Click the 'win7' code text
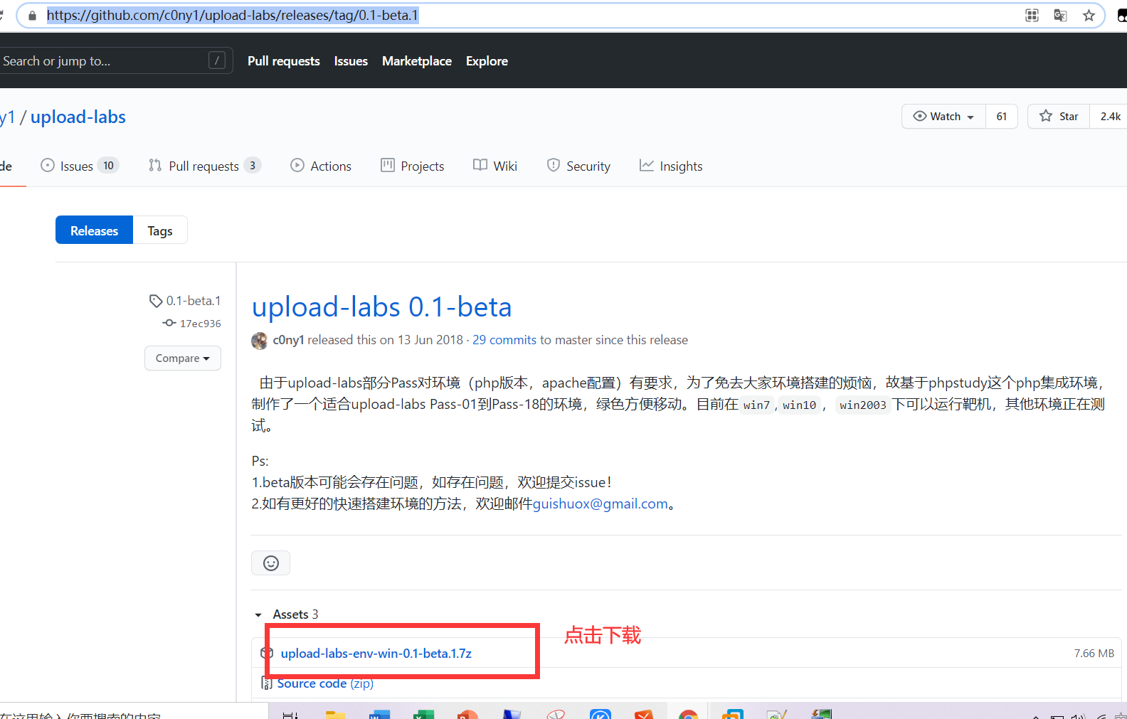 (756, 405)
